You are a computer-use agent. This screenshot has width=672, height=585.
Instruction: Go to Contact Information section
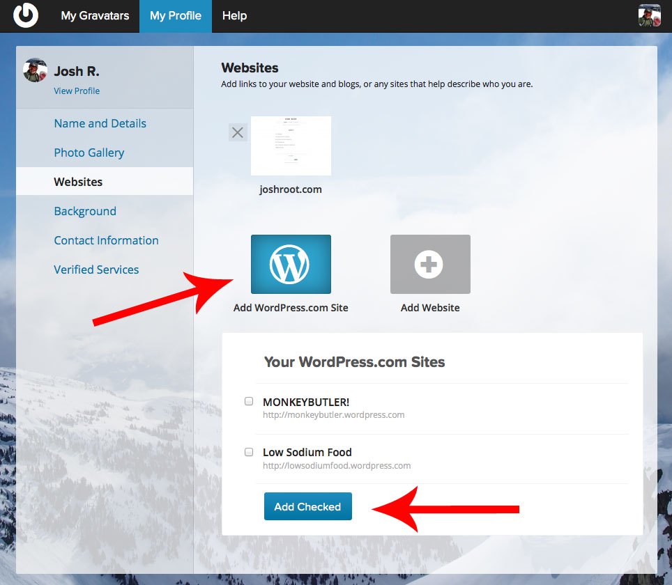click(106, 240)
